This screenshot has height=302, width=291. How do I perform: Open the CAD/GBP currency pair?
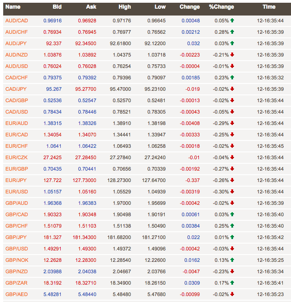pyautogui.click(x=16, y=100)
